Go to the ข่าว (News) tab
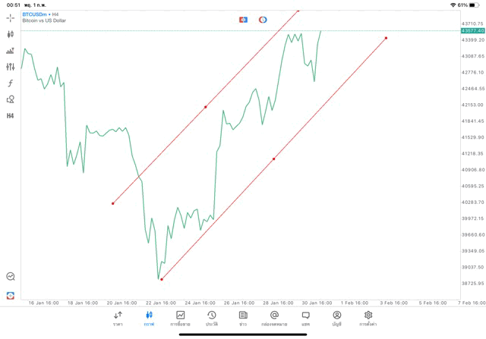Screen dimensions: 486x339 (x=243, y=318)
